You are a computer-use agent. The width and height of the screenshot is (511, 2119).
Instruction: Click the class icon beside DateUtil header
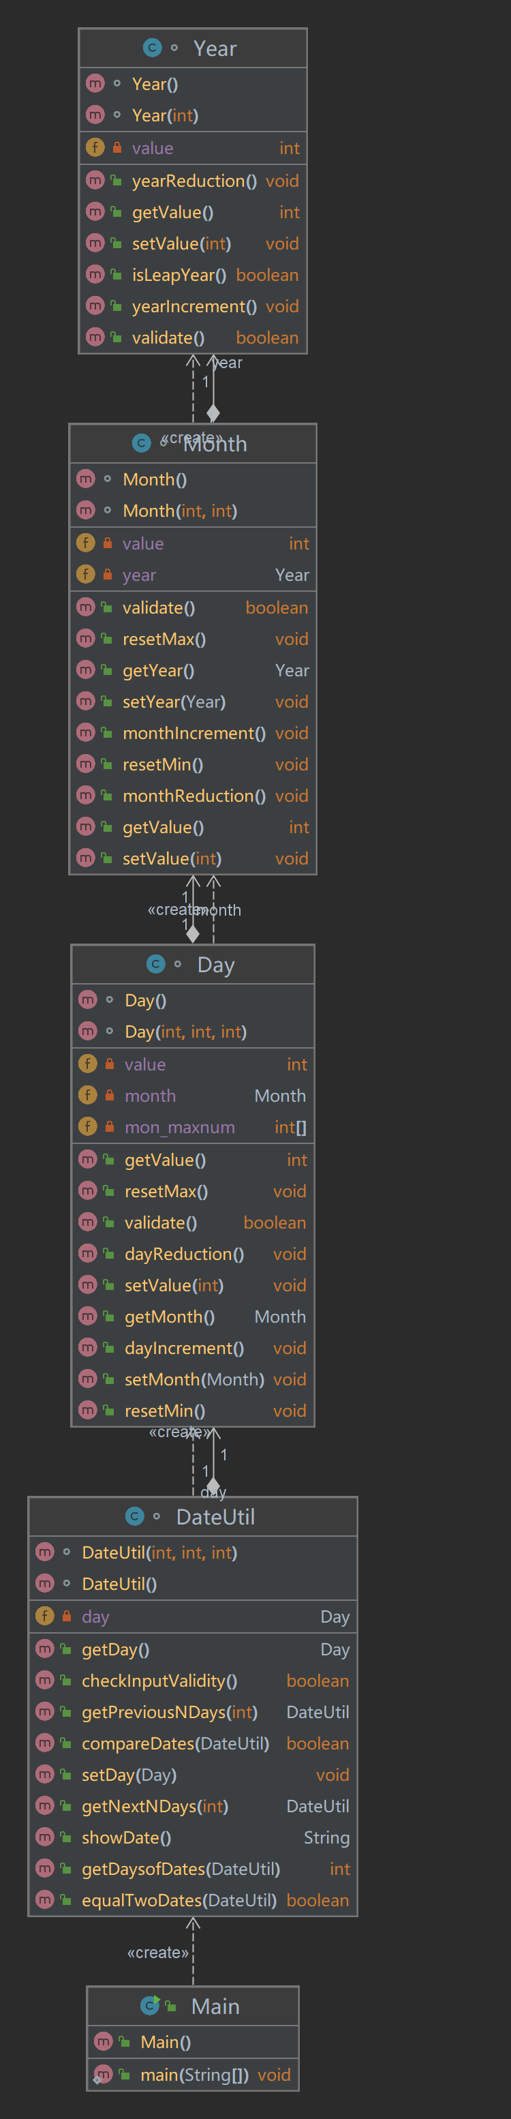135,1516
